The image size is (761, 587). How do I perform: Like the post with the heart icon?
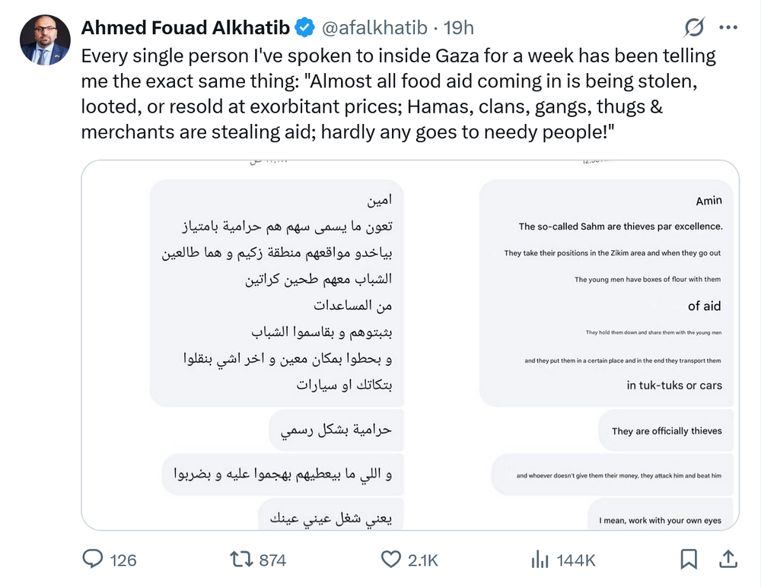pyautogui.click(x=390, y=560)
